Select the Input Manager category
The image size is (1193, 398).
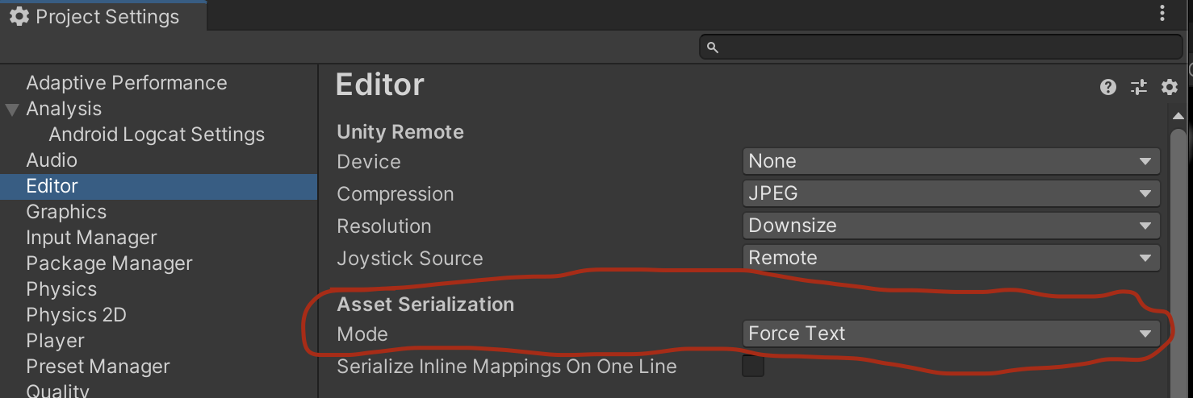(x=91, y=238)
